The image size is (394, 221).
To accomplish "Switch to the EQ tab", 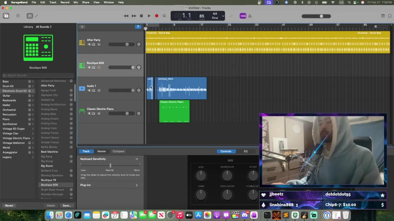I will click(x=246, y=151).
